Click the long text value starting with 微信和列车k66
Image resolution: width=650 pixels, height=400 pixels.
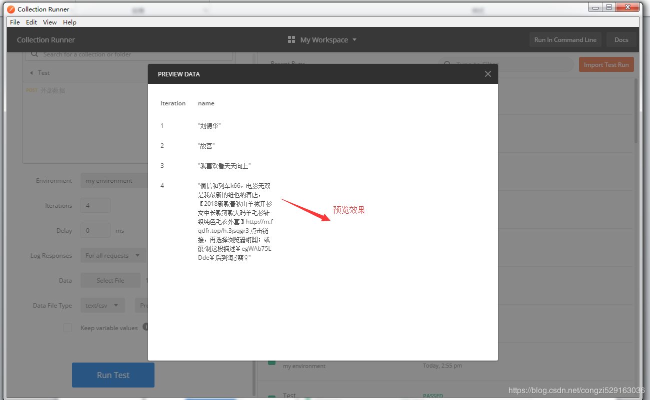pos(235,222)
